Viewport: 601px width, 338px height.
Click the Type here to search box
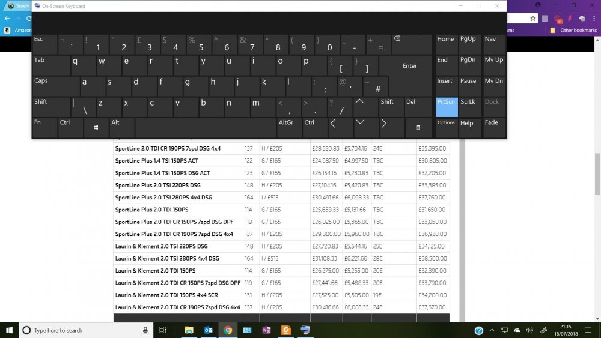tap(85, 330)
